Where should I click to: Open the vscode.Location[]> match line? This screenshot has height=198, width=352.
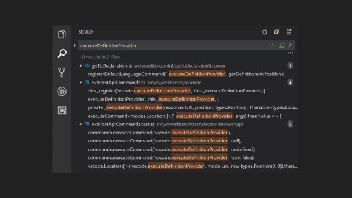[x=193, y=166]
